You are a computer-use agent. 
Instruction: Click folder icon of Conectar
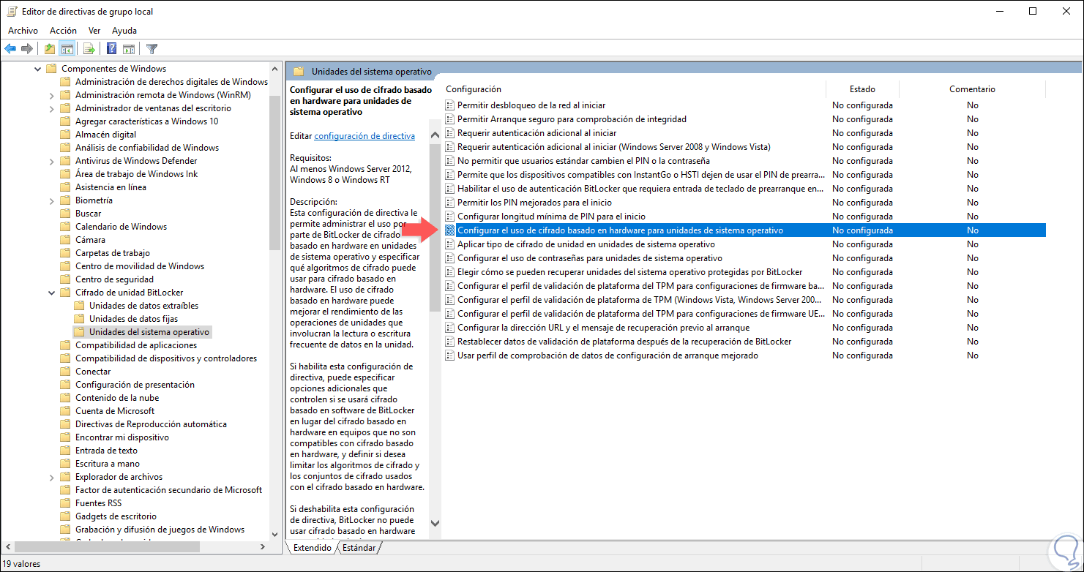(x=66, y=372)
